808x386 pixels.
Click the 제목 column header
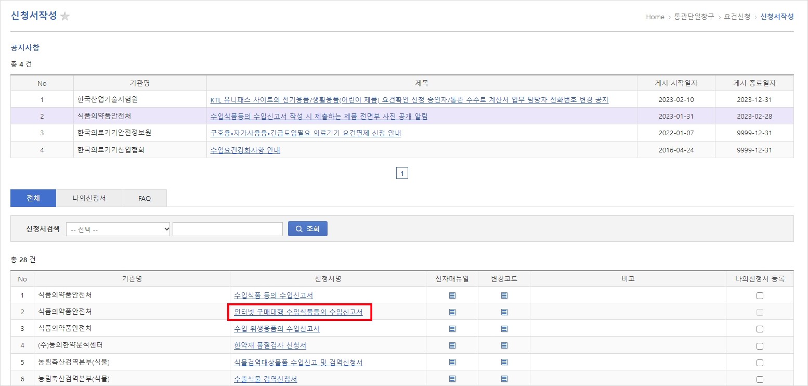pos(422,83)
